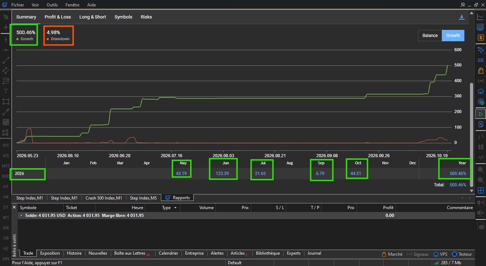Toggle the chart grid layout icon
The image size is (486, 266).
click(481, 191)
